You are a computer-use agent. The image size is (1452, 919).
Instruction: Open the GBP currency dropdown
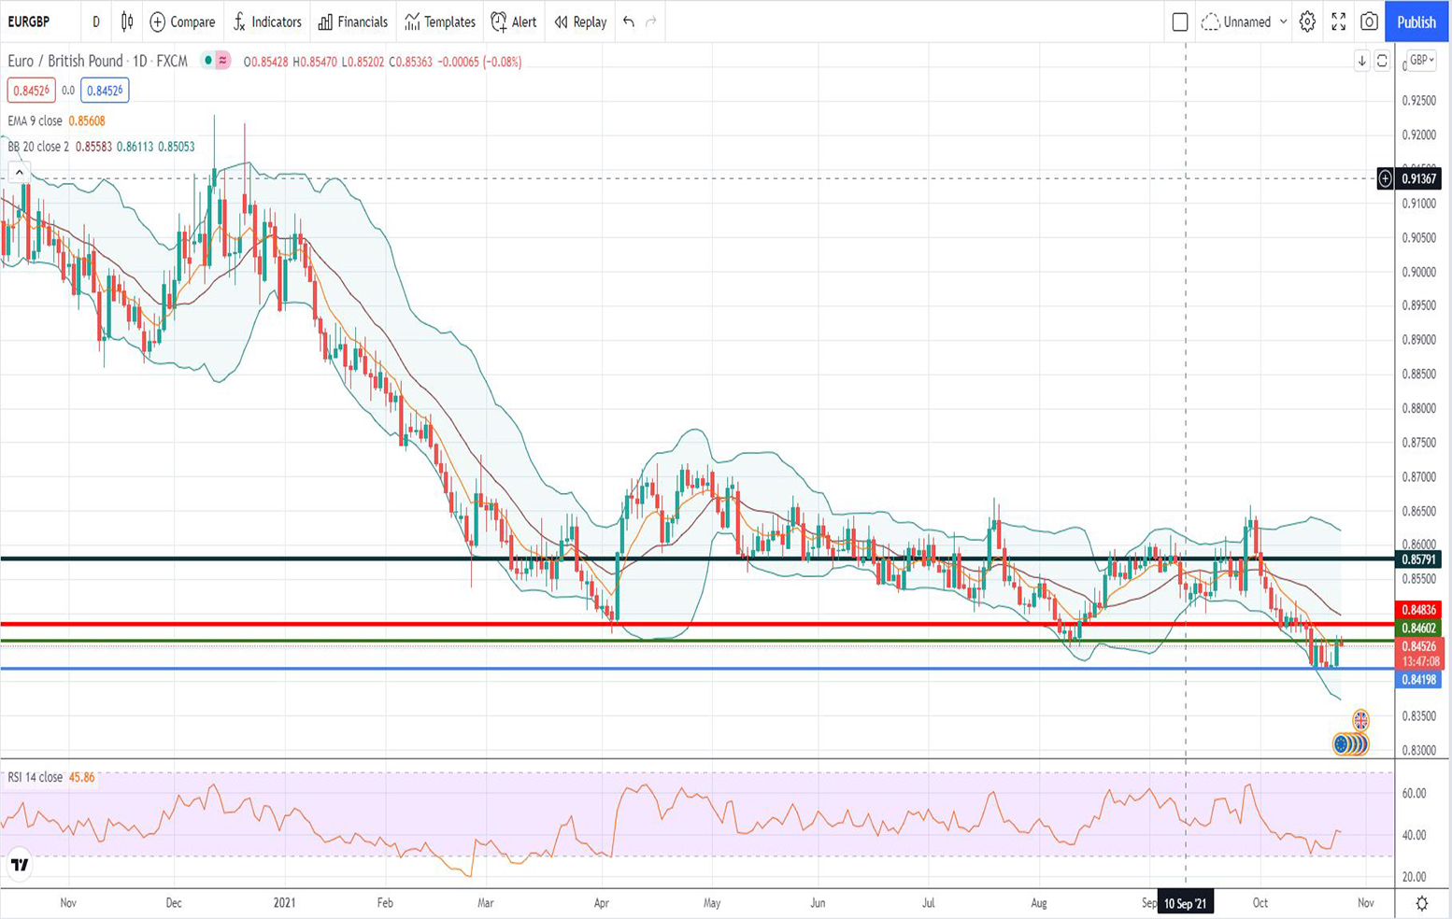pos(1421,61)
